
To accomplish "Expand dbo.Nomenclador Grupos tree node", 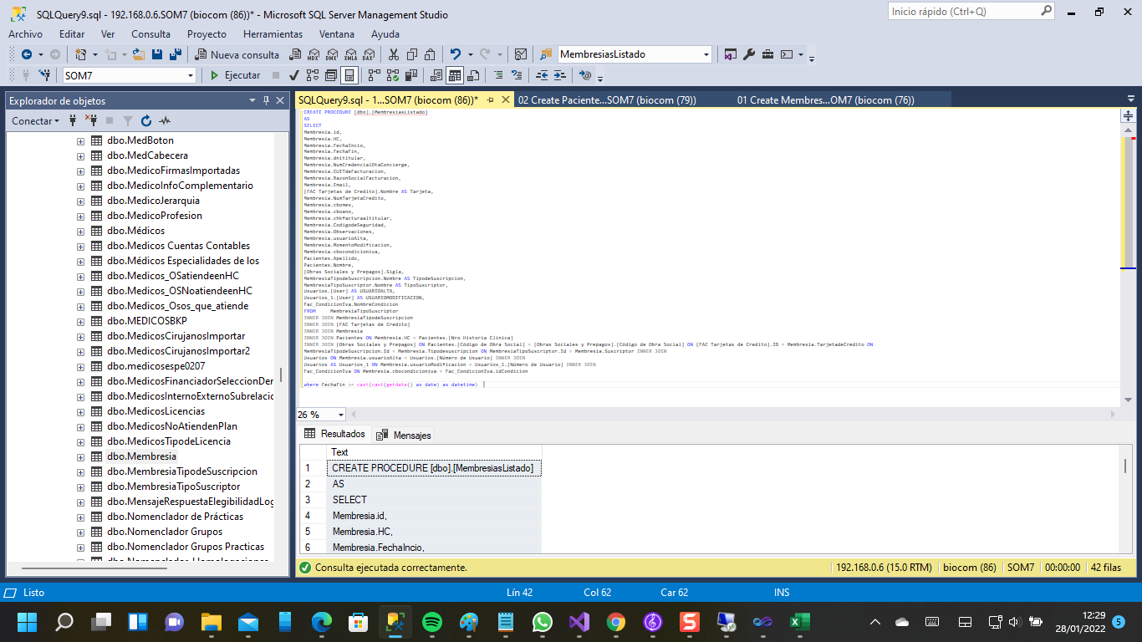I will tap(81, 532).
